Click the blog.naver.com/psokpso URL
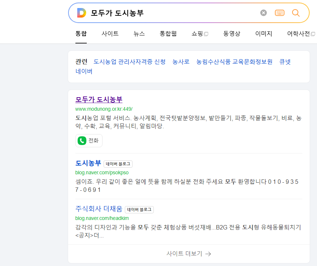Viewport: 317px width, 266px height. coord(102,172)
